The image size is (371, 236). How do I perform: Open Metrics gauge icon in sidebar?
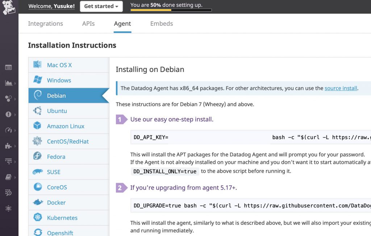[8, 130]
